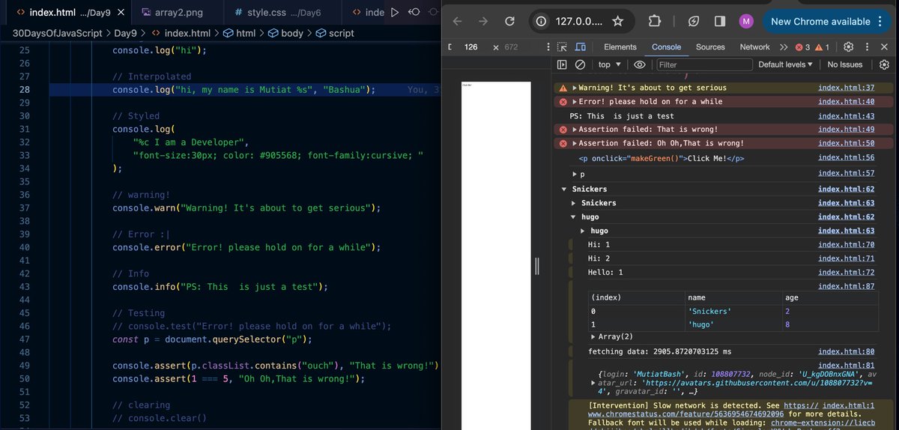Expand the Error please hold on message

[x=575, y=102]
